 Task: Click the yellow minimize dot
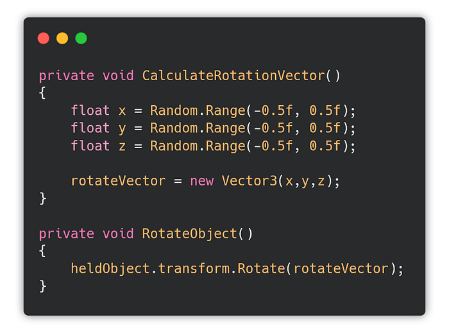(62, 38)
